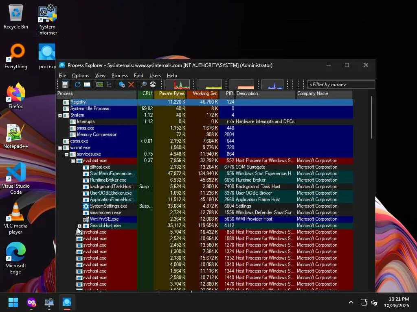Select the Interrupts row

(x=205, y=121)
